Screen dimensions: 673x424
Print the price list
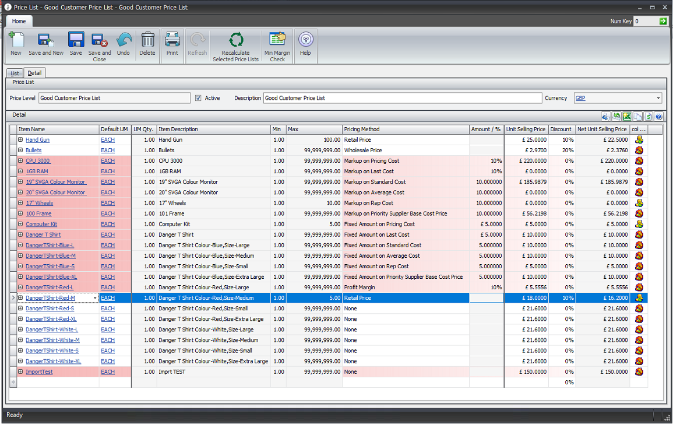coord(172,41)
